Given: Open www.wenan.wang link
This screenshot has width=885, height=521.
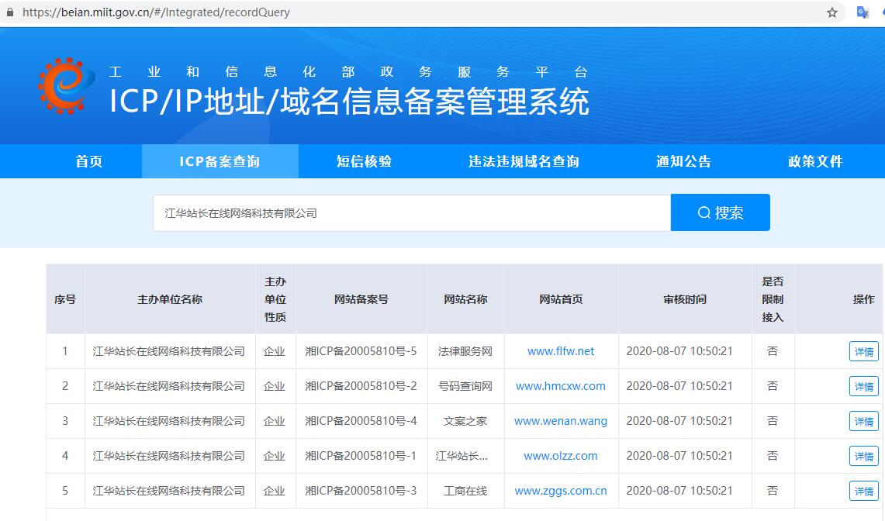Looking at the screenshot, I should click(561, 421).
